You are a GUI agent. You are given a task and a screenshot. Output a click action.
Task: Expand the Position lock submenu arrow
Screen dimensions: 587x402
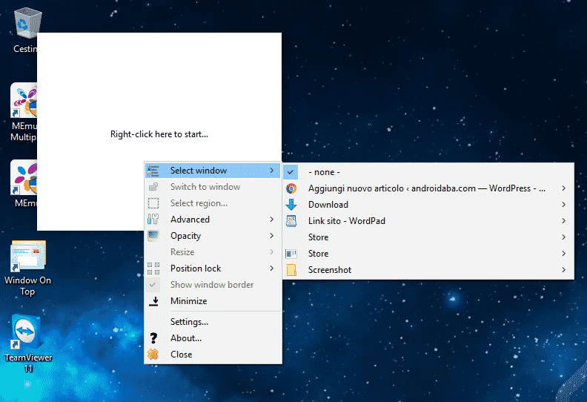[x=272, y=268]
